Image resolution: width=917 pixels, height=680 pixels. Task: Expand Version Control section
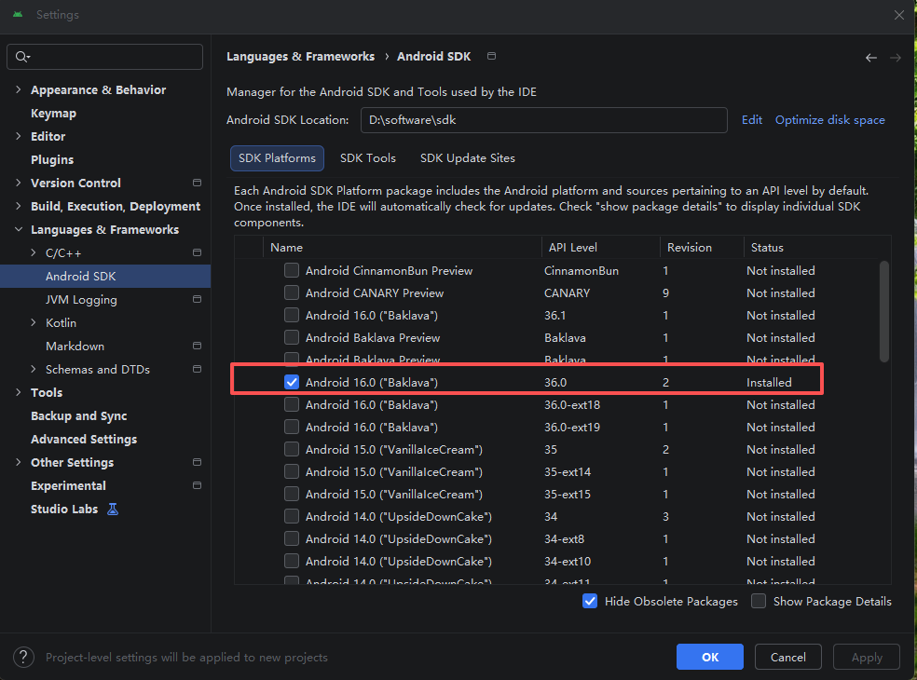[18, 183]
